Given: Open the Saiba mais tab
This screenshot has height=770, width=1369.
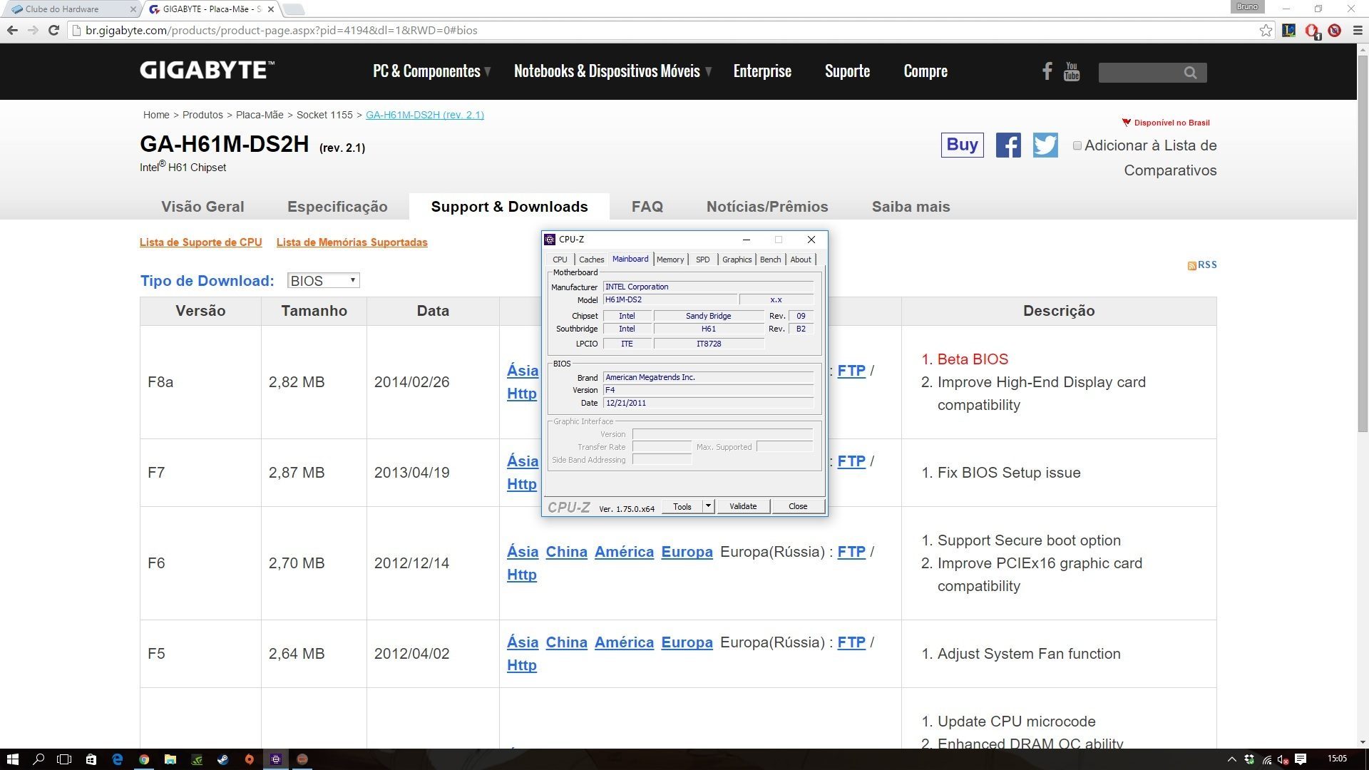Looking at the screenshot, I should click(x=911, y=207).
